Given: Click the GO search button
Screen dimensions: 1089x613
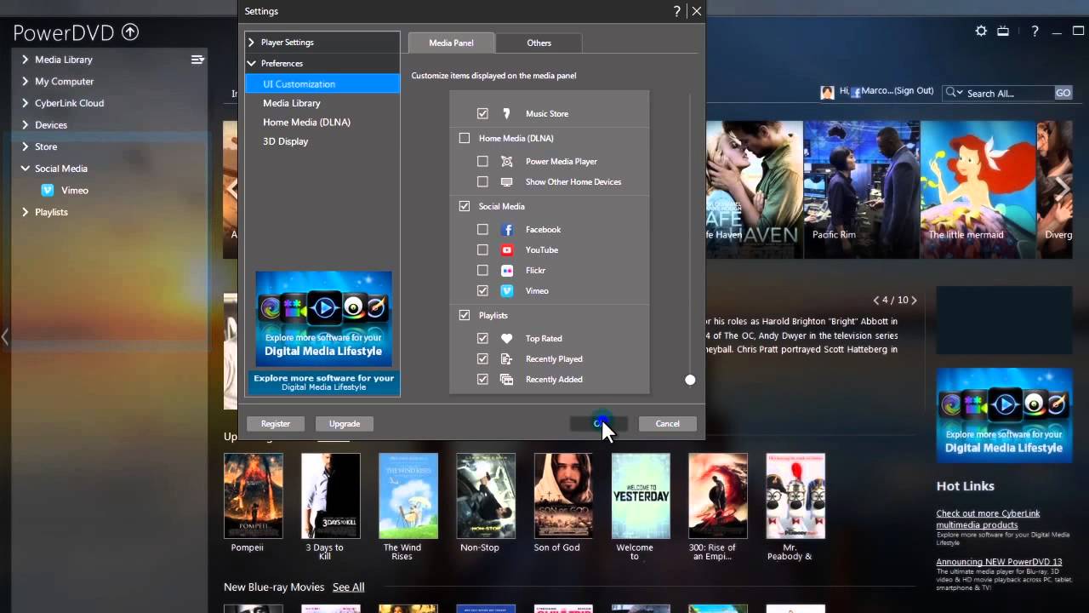Looking at the screenshot, I should (1063, 93).
